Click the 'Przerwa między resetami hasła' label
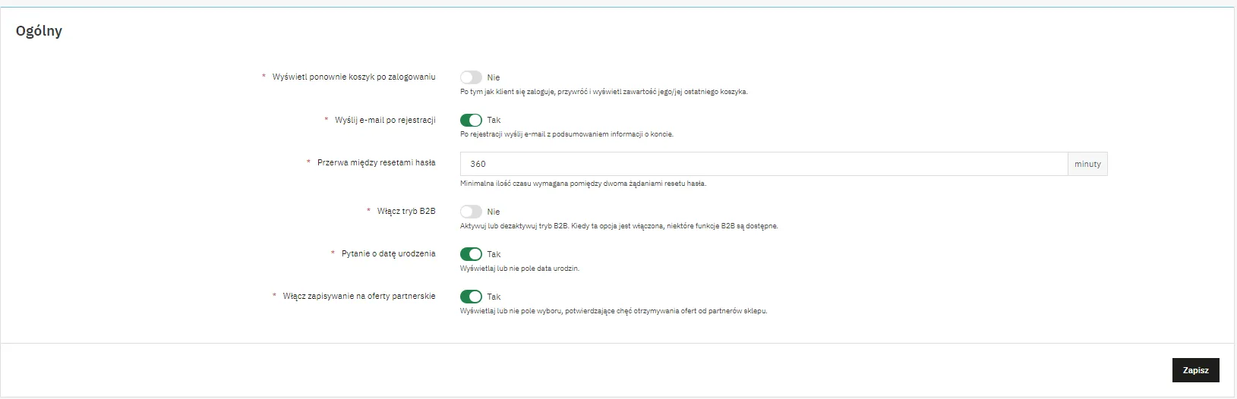 (x=376, y=162)
